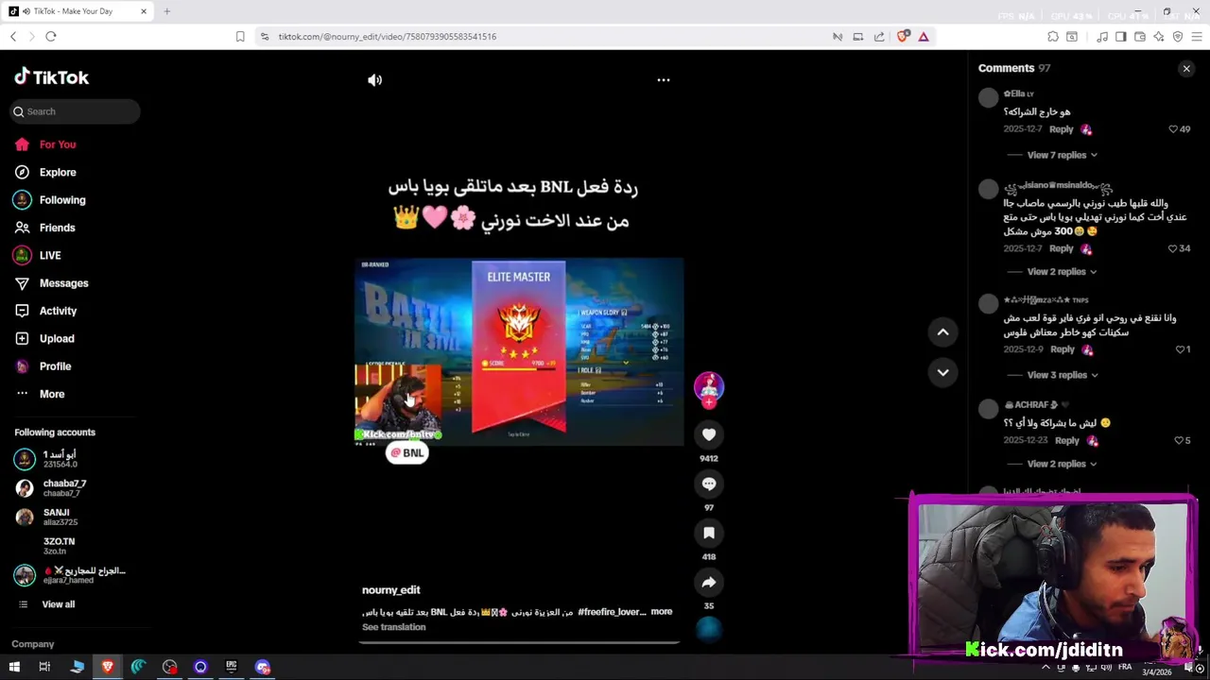Click the TikTok search field
The width and height of the screenshot is (1210, 680).
(76, 111)
